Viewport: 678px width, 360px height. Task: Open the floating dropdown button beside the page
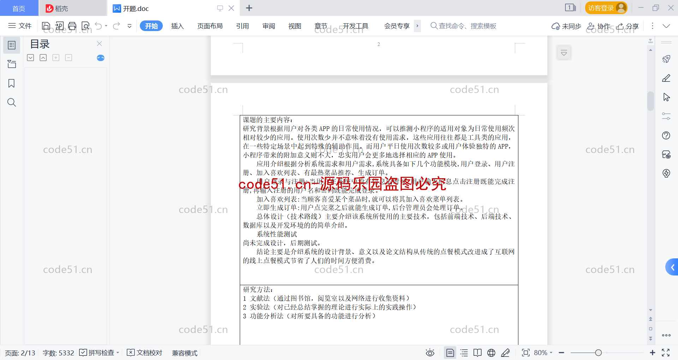[x=564, y=53]
